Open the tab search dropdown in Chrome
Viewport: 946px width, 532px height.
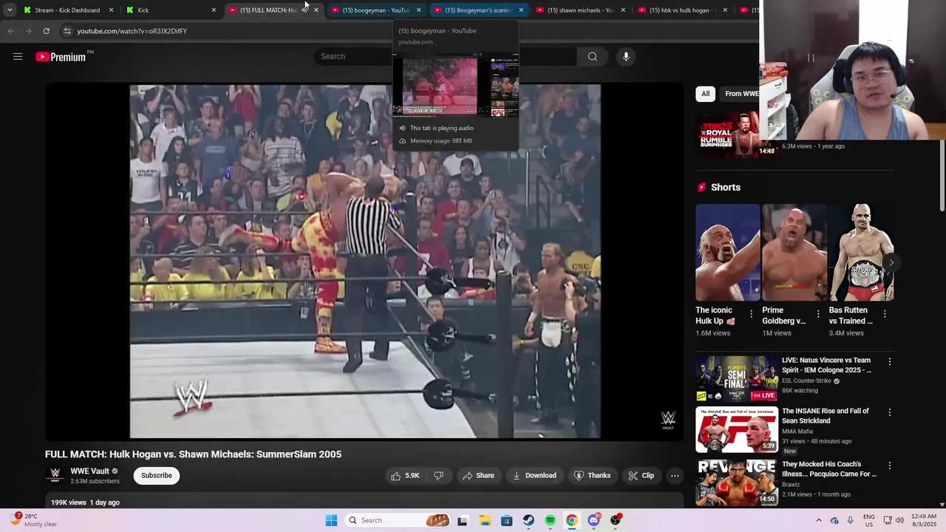(x=10, y=10)
